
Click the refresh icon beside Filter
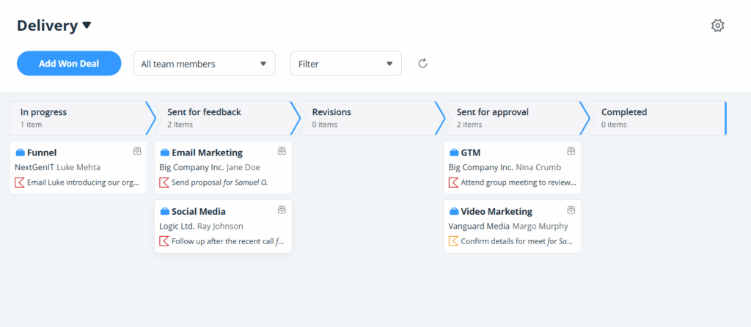click(x=422, y=63)
